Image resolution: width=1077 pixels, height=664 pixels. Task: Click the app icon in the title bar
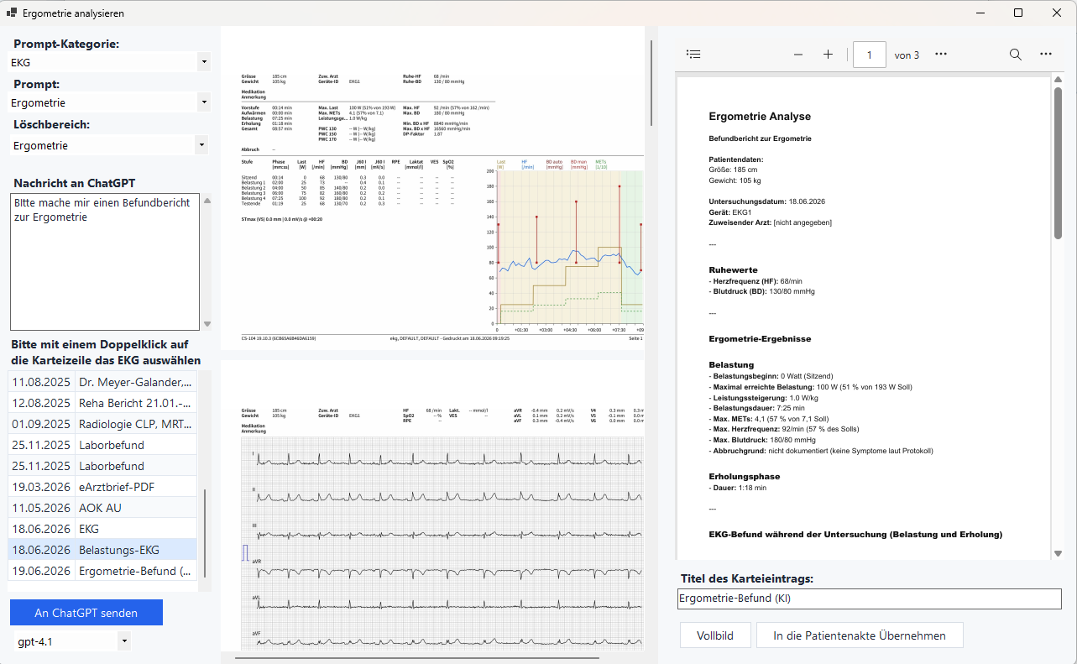tap(12, 13)
